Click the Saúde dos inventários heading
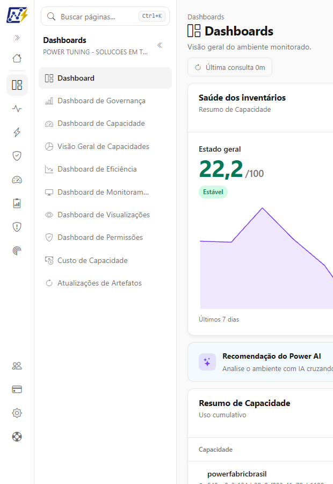 242,97
